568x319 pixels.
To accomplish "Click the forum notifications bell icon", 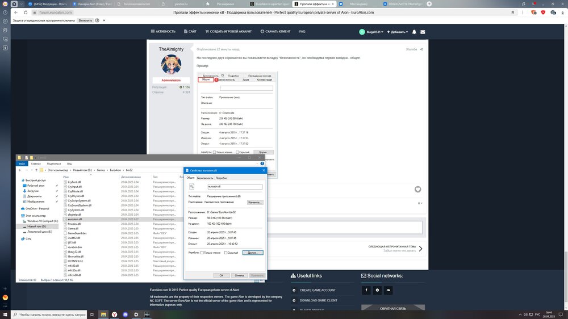I will coord(414,32).
